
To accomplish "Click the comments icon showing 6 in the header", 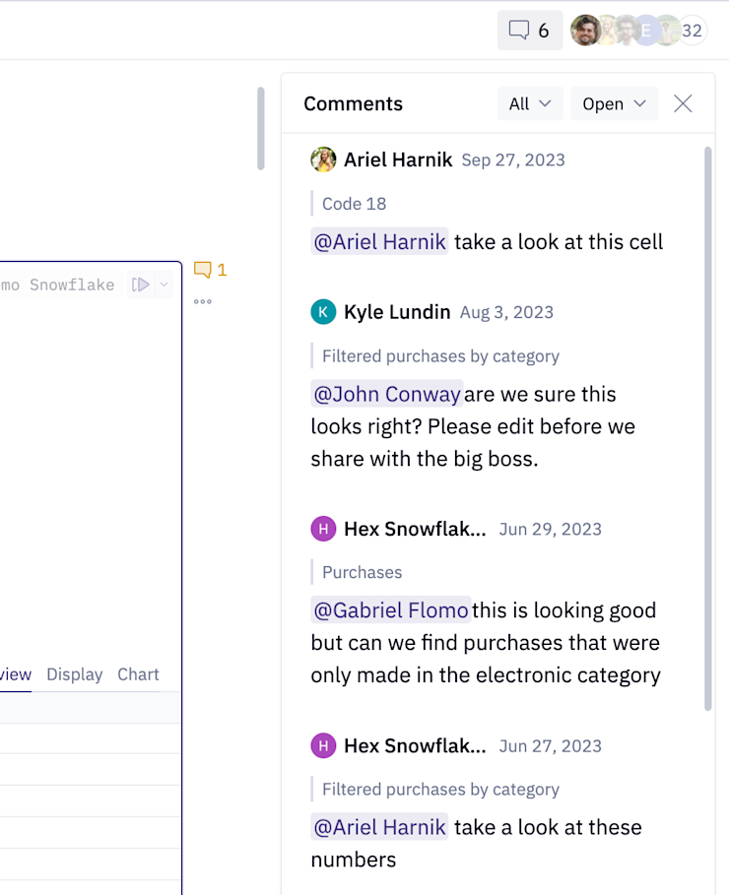I will coord(529,31).
